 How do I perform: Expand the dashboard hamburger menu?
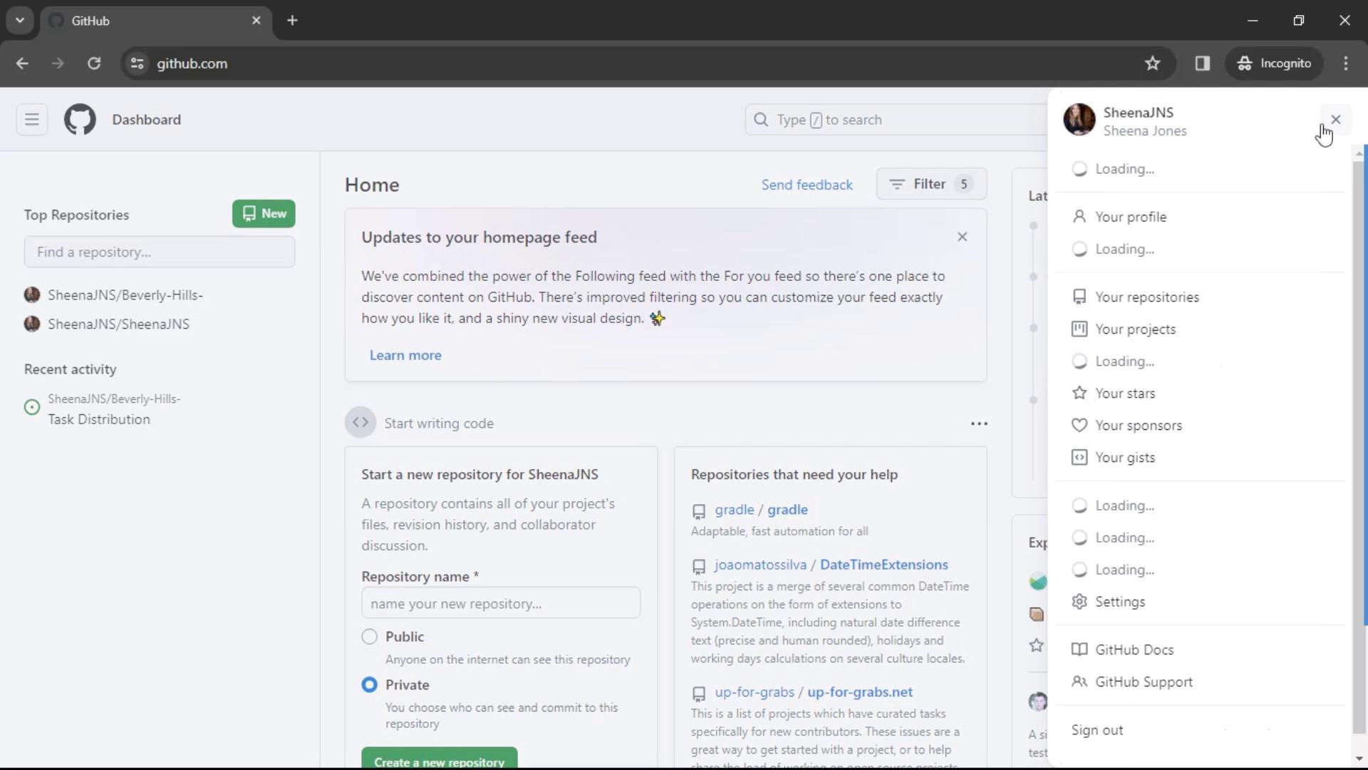point(31,118)
